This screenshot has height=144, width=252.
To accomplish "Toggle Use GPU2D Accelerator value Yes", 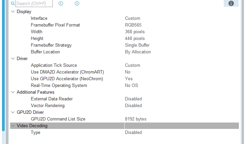I will (129, 79).
